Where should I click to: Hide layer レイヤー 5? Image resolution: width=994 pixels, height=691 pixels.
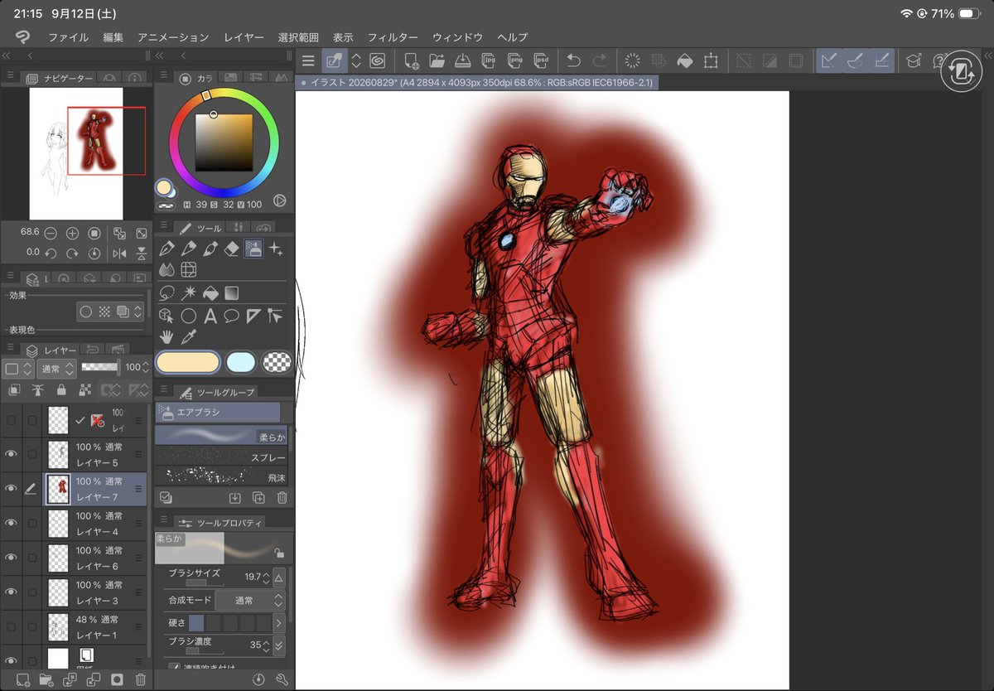pyautogui.click(x=11, y=454)
